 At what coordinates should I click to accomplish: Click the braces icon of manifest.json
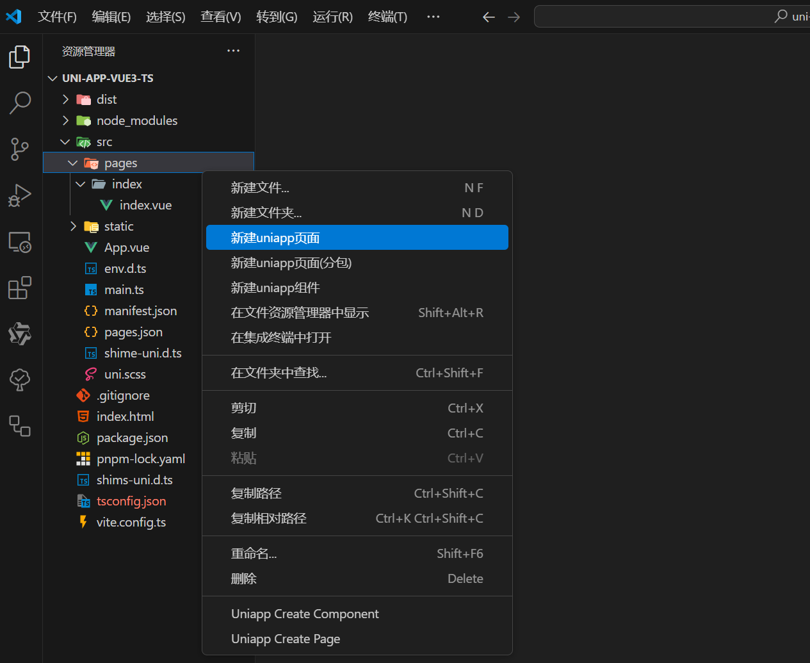91,311
